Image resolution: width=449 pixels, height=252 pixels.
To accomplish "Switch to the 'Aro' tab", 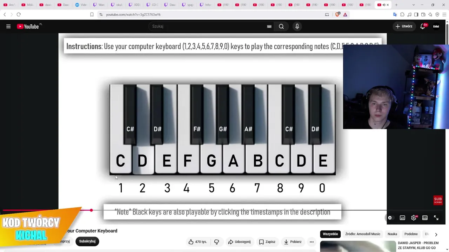I will click(x=9, y=5).
